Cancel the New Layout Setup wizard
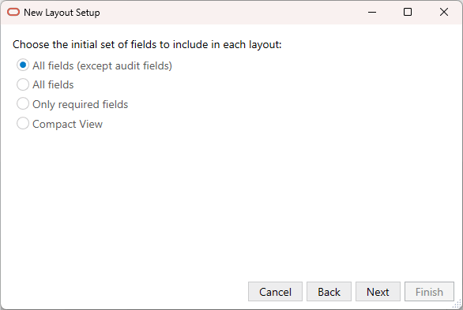463x310 pixels. pos(275,292)
